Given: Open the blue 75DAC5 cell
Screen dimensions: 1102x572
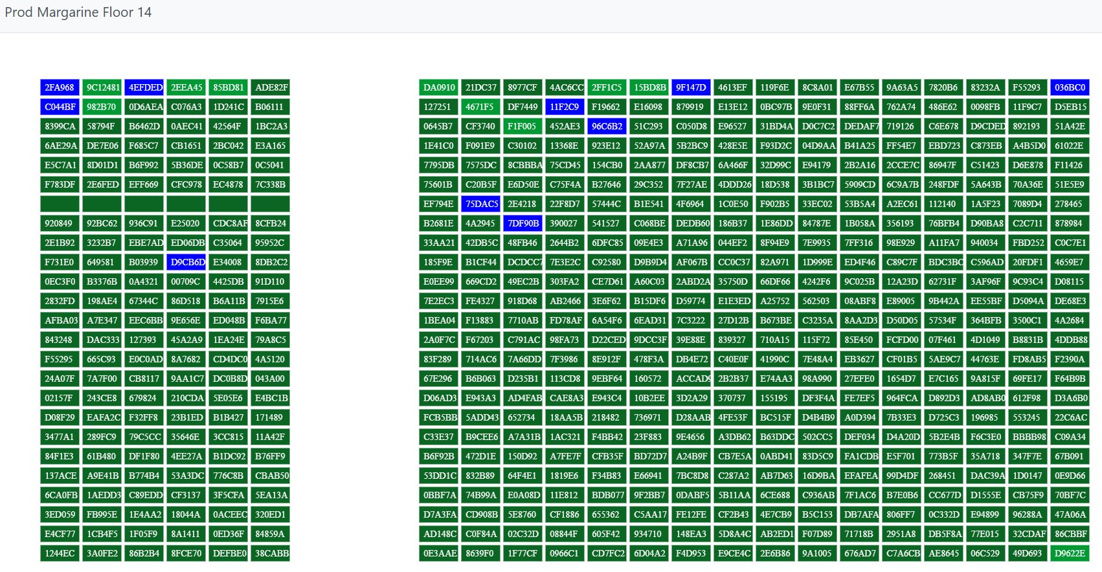Looking at the screenshot, I should tap(480, 204).
